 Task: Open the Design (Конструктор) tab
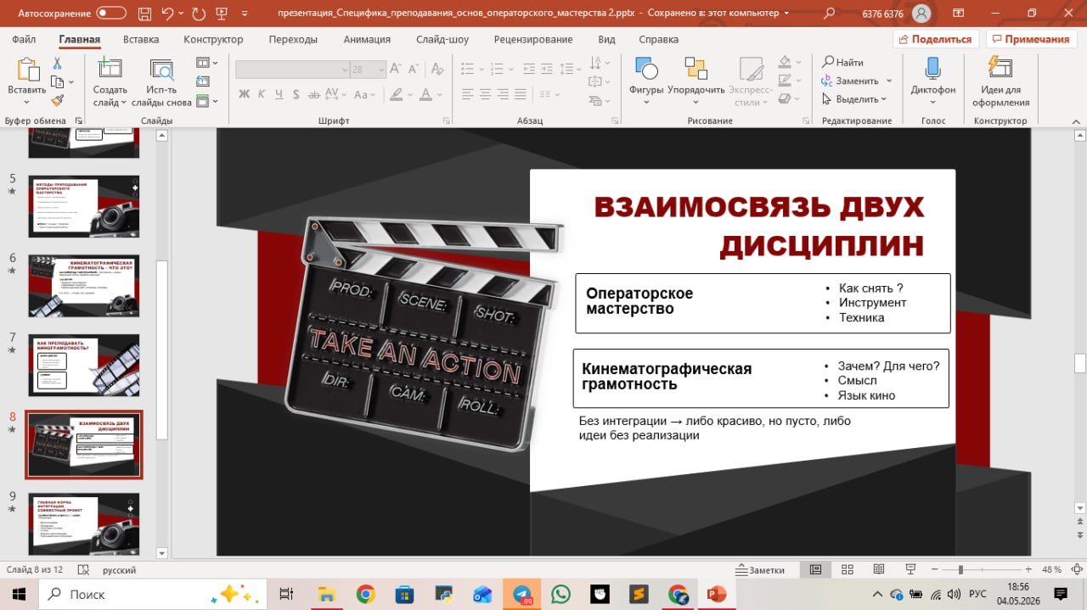click(213, 39)
